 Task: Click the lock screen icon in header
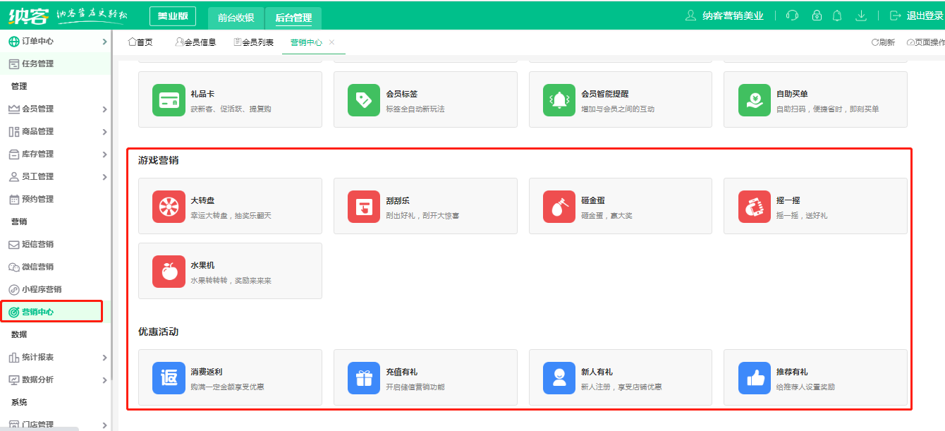pyautogui.click(x=817, y=16)
